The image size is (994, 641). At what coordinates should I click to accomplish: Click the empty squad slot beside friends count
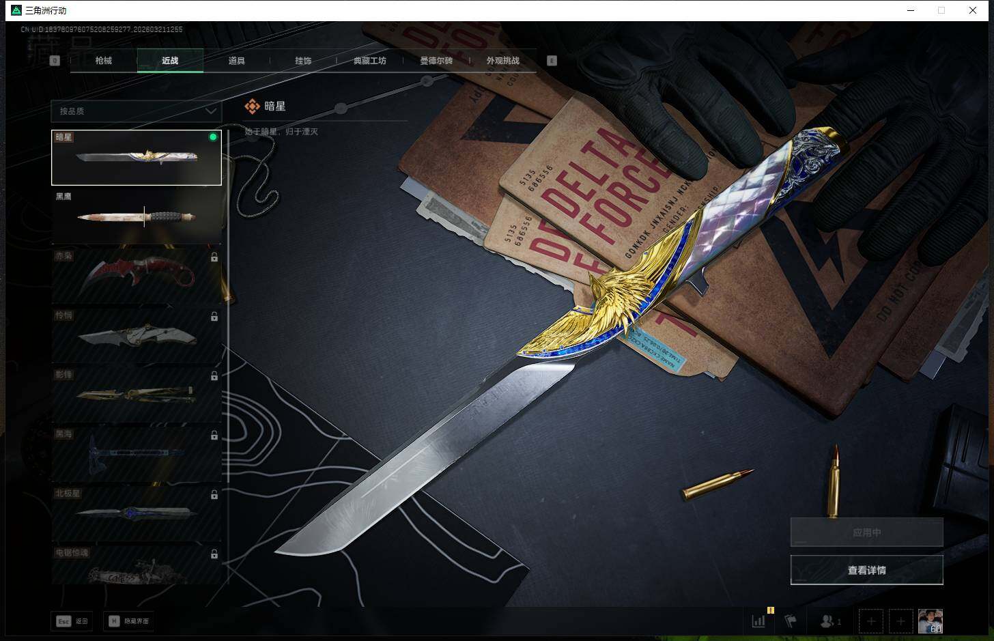871,621
